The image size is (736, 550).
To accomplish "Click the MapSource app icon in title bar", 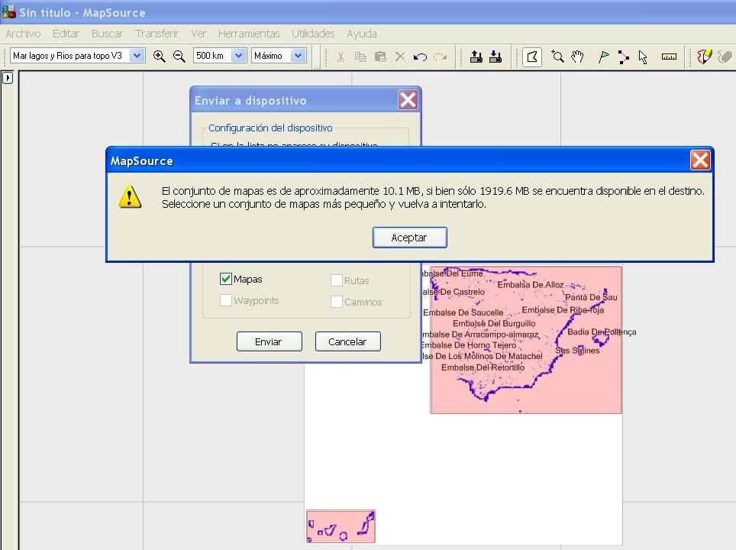I will 8,12.
